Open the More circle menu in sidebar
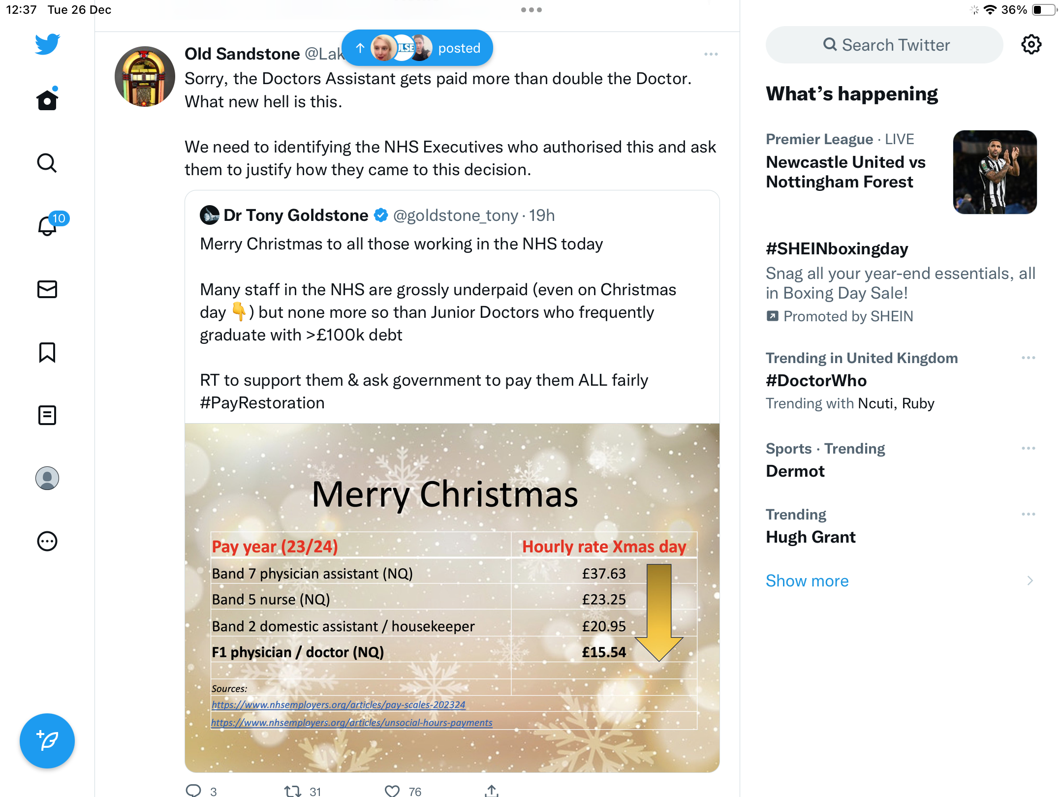The height and width of the screenshot is (797, 1063). pos(47,541)
